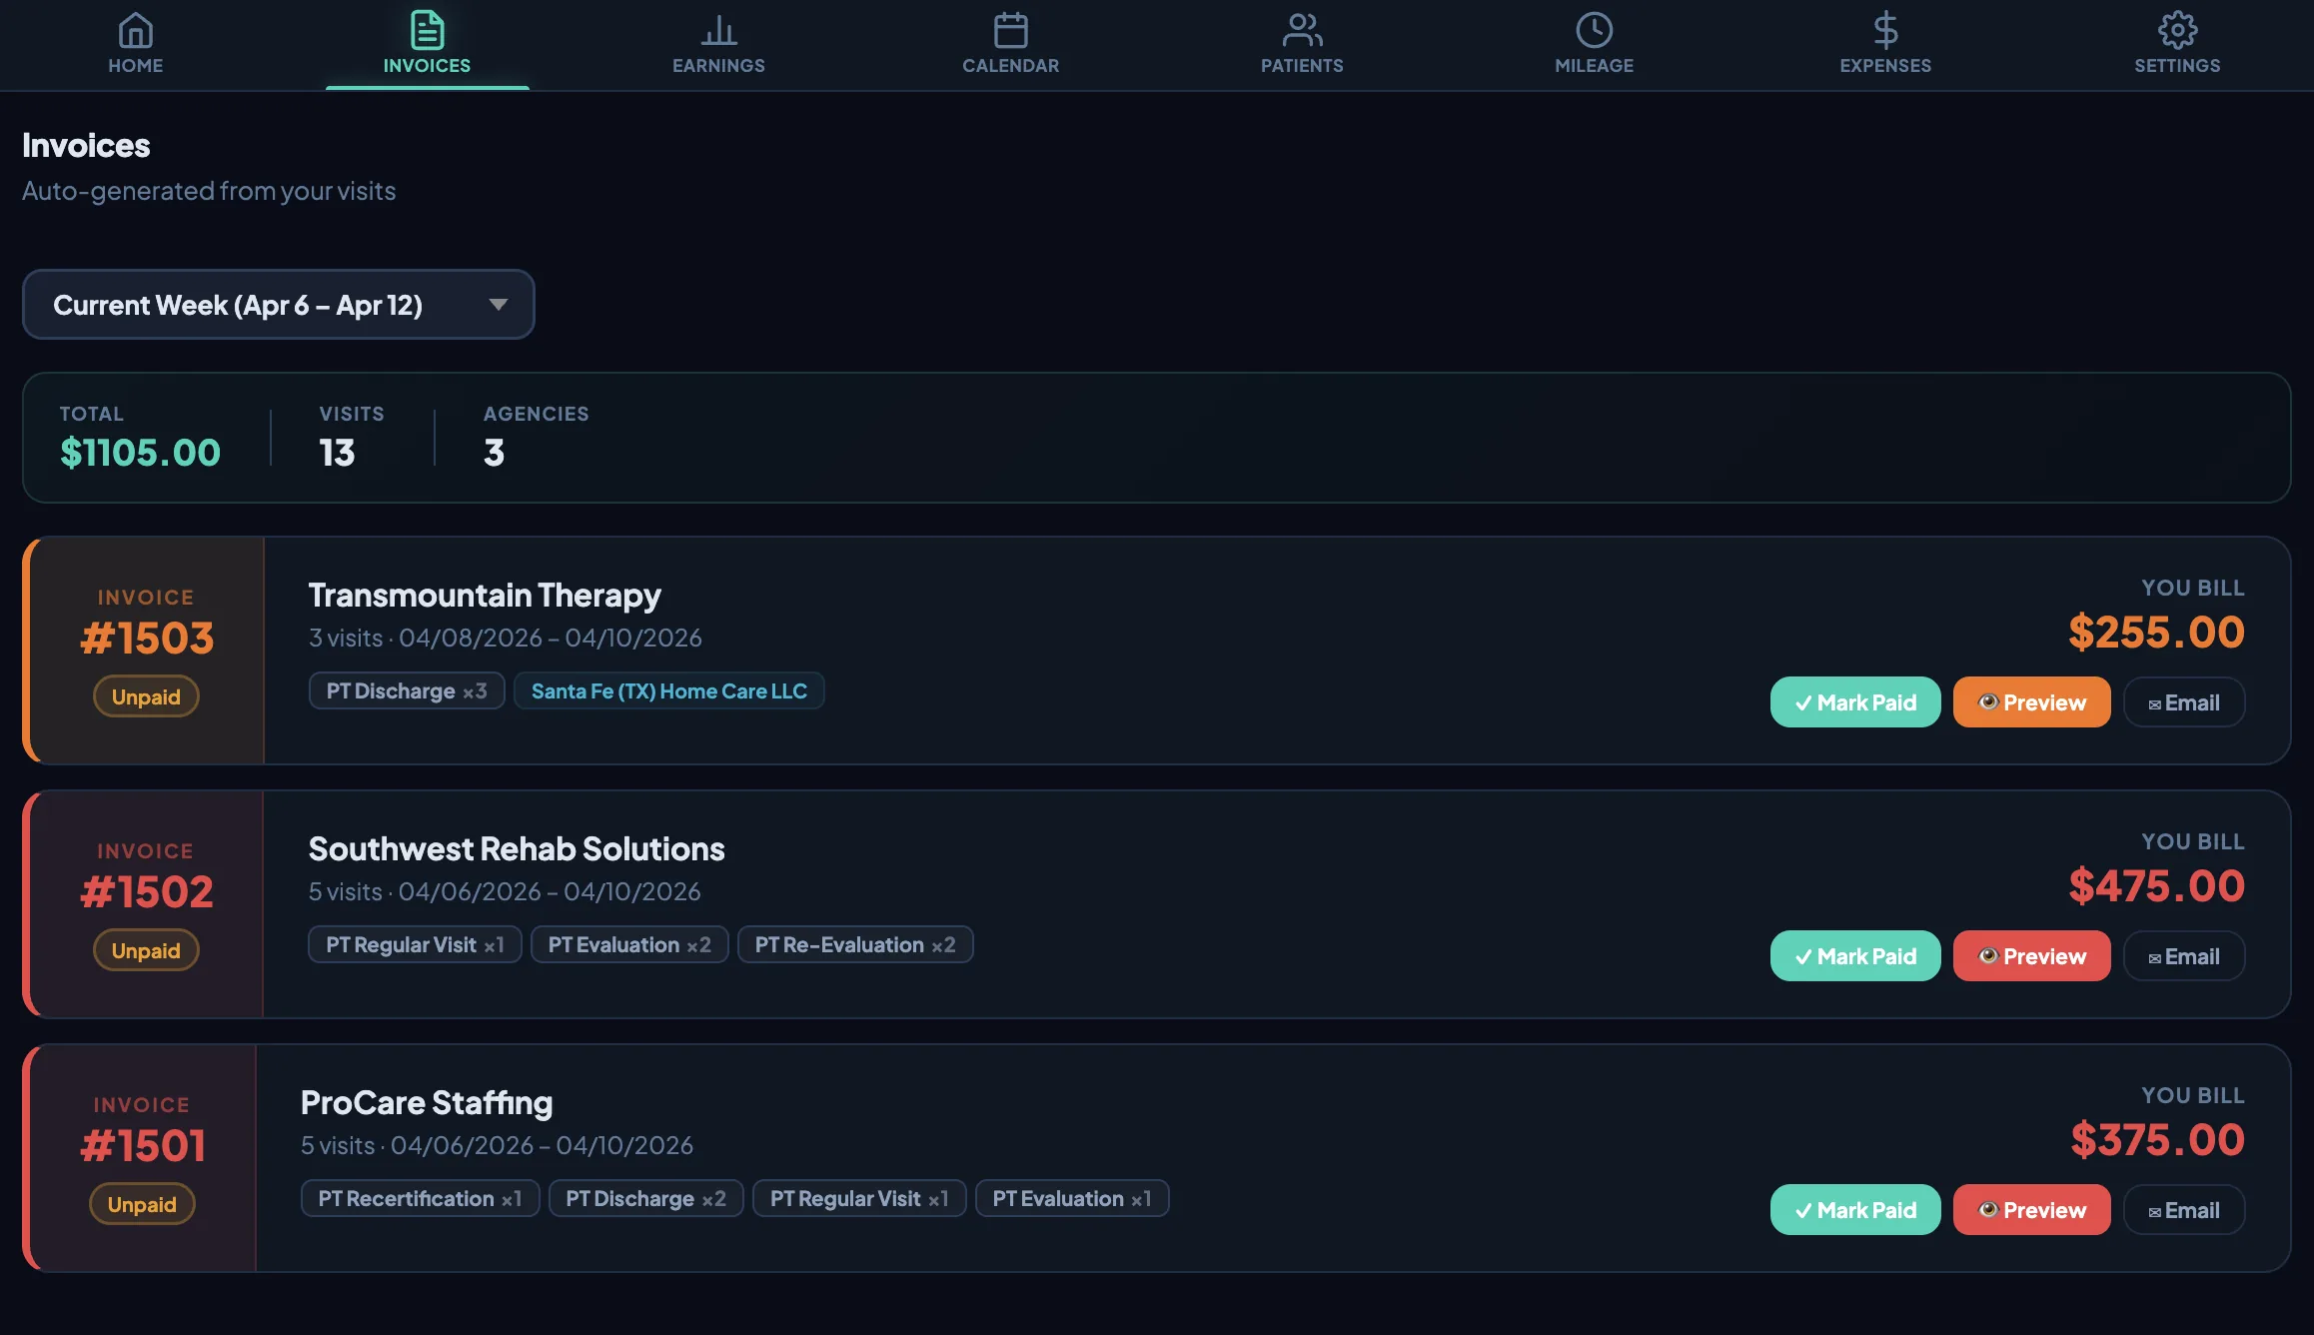This screenshot has width=2314, height=1335.
Task: Open the PATIENTS tab label
Action: 1302,66
